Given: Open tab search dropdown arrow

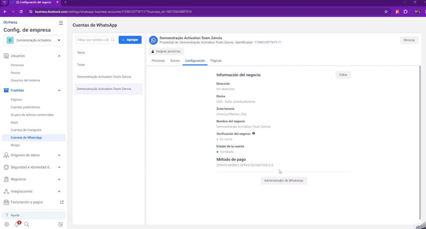Looking at the screenshot, I should [x=4, y=2].
